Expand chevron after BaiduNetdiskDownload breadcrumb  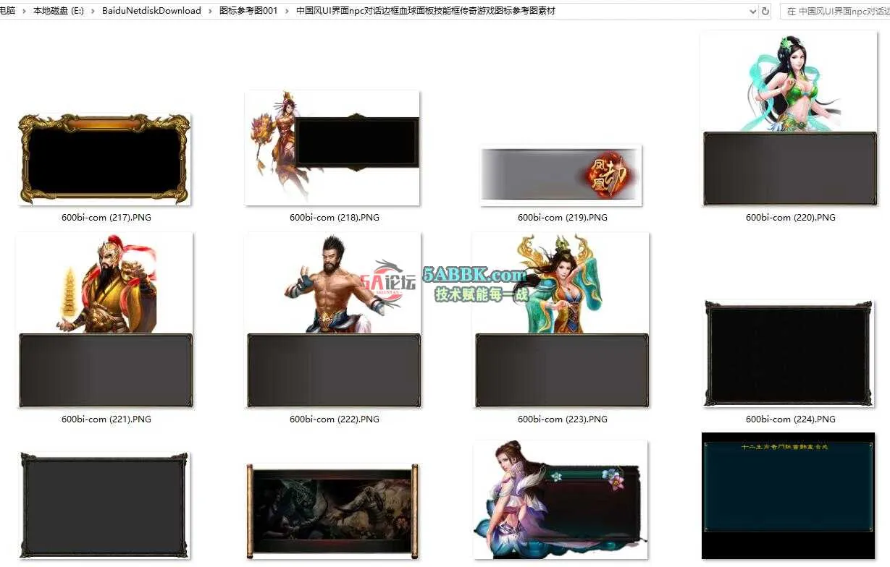[x=211, y=11]
